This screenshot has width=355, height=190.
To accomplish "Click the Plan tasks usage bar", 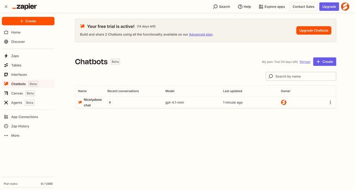I will pyautogui.click(x=28, y=187).
